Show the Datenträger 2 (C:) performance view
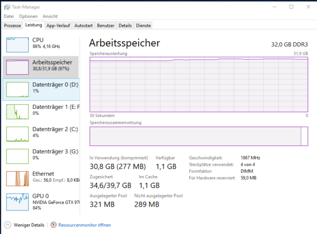Viewport: 317px width, 234px height. coord(41,134)
